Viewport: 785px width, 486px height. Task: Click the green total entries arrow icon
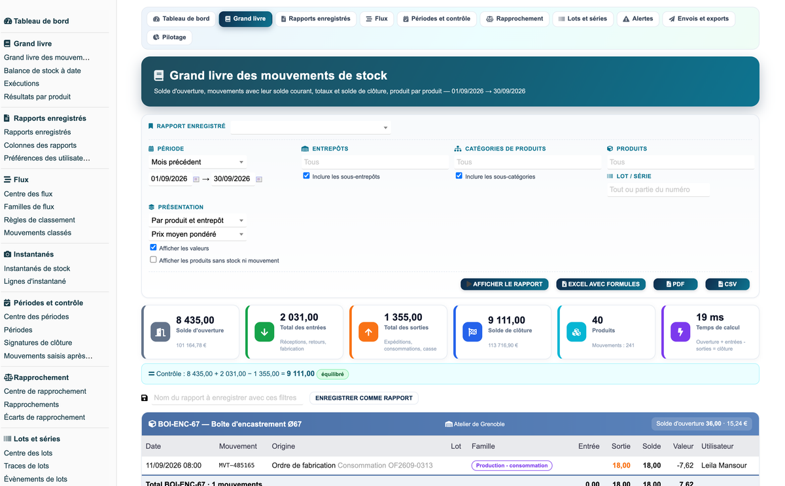pos(264,332)
